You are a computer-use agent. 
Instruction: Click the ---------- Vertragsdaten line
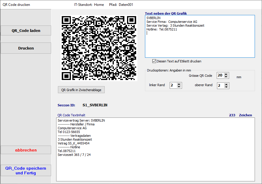(74, 136)
